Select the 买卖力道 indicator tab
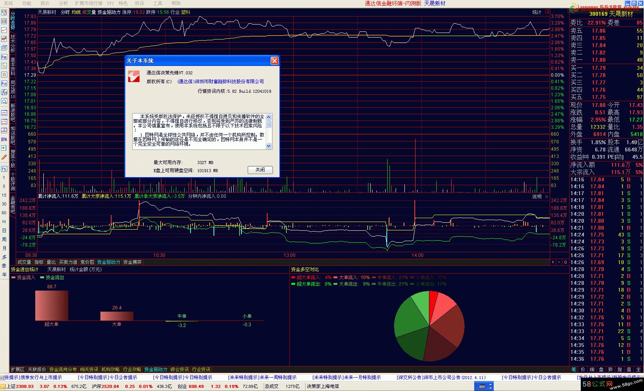This screenshot has height=391, width=644. coord(68,262)
